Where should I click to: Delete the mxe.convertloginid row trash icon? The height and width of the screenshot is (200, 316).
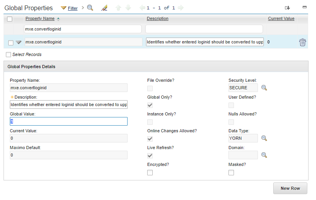(302, 42)
